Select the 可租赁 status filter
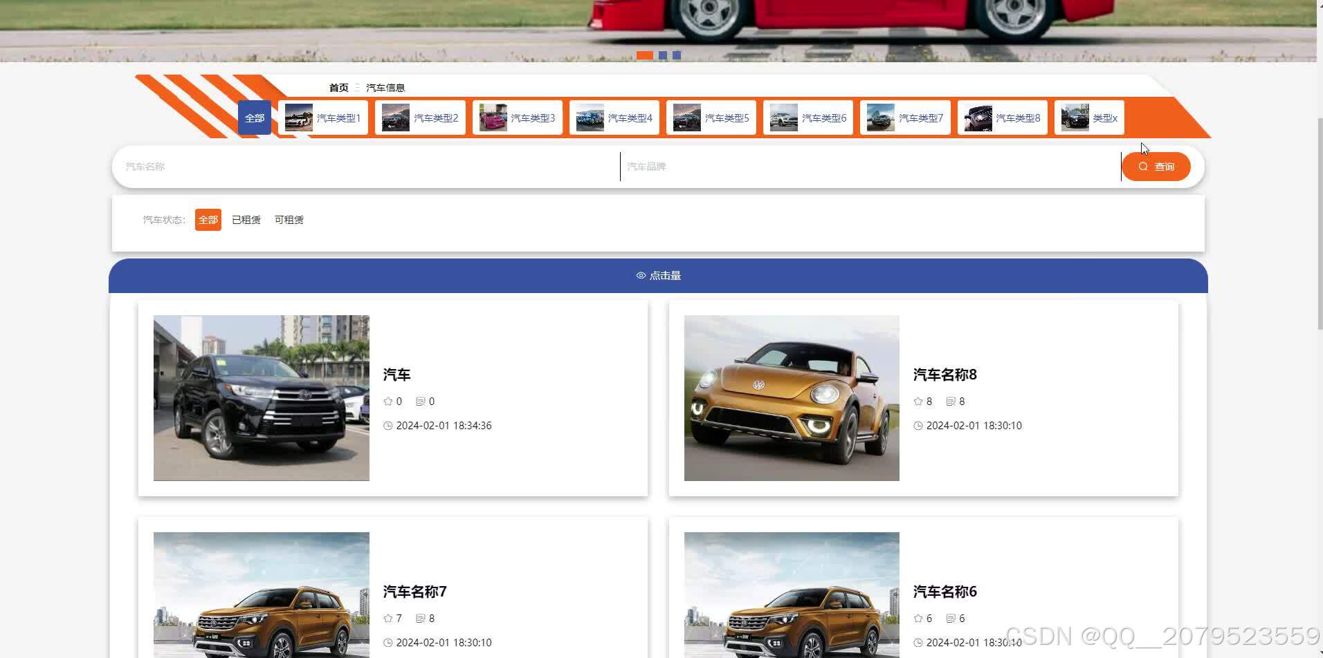Image resolution: width=1323 pixels, height=658 pixels. [289, 220]
